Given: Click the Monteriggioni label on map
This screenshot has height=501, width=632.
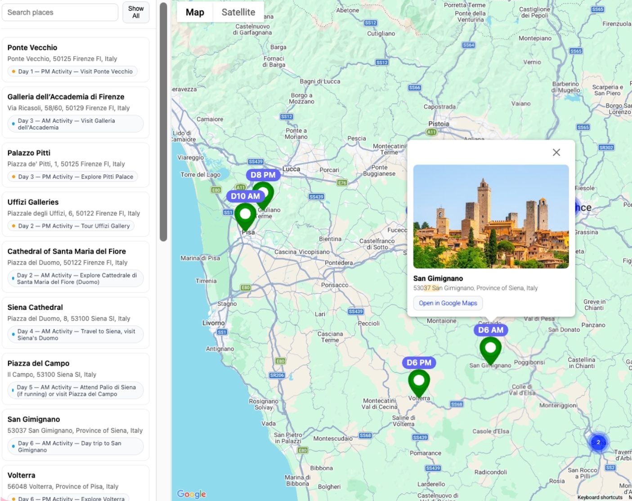Looking at the screenshot, I should coord(558,405).
